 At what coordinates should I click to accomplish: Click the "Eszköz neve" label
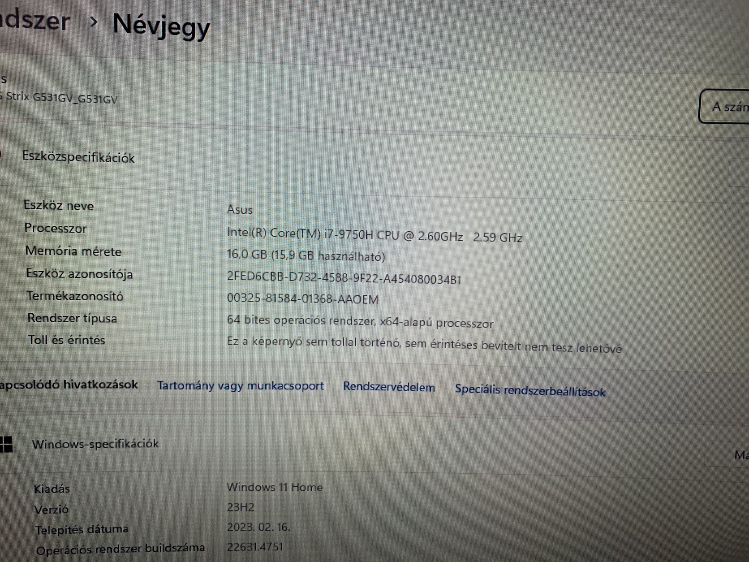[59, 206]
